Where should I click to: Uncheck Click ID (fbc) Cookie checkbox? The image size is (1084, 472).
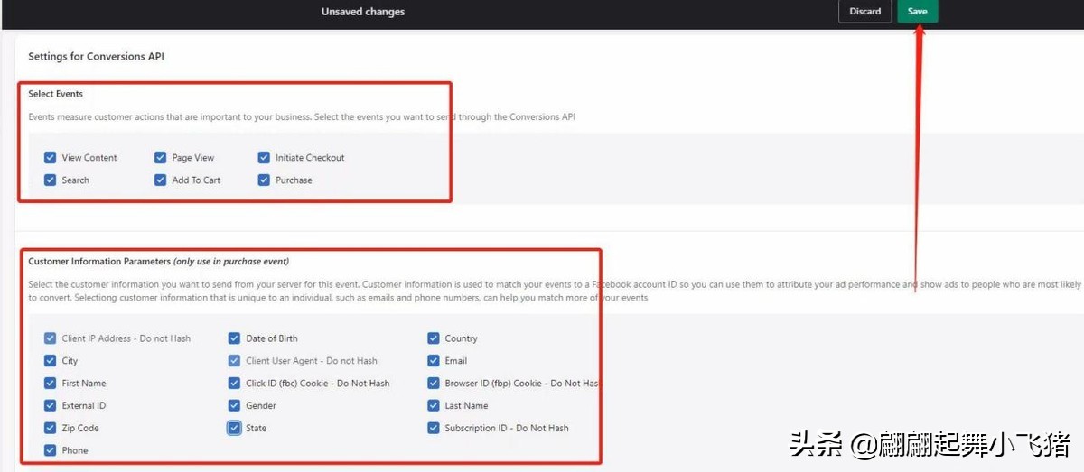coord(235,384)
